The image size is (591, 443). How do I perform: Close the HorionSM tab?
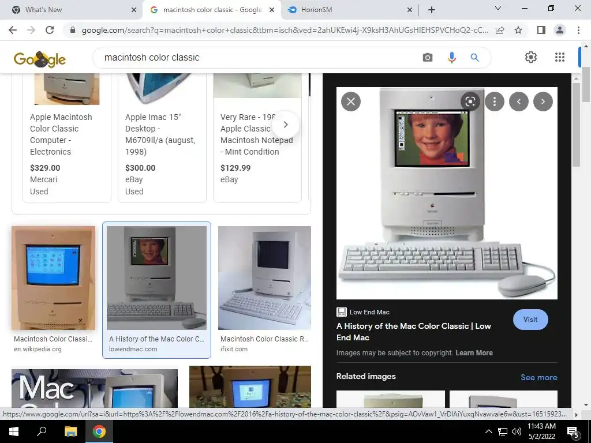click(x=410, y=10)
